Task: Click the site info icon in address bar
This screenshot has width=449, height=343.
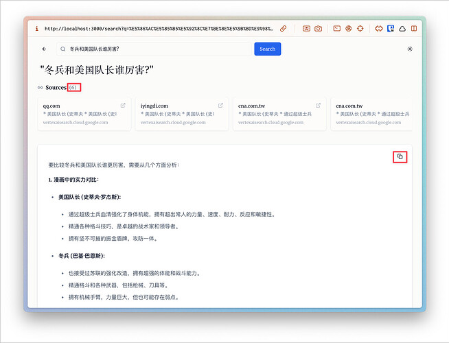Action: click(x=36, y=29)
